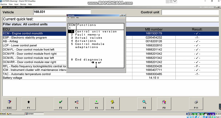Select '3 Actual values' function
Screen dimensions: 221x118
86,38
